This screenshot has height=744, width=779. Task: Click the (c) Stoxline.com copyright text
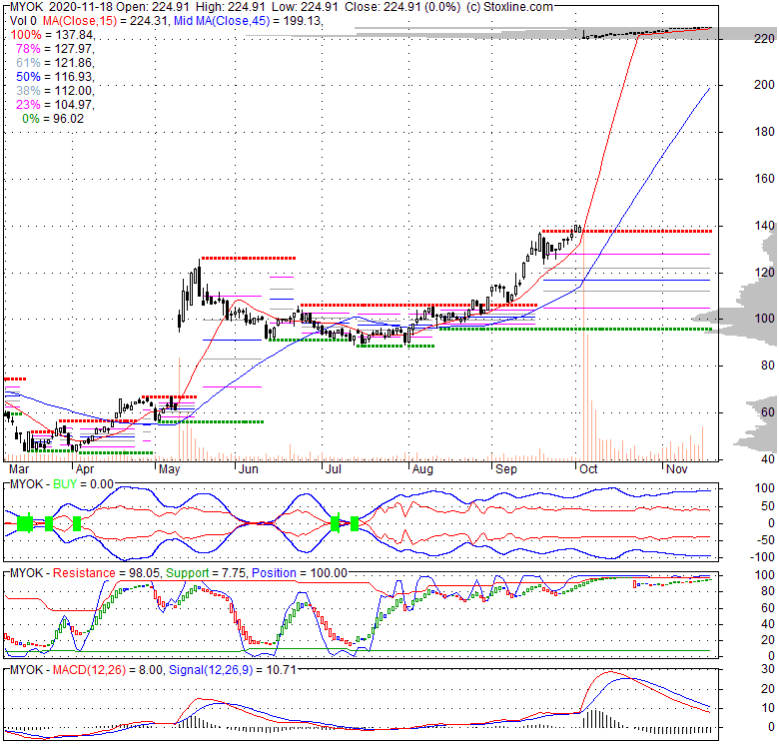(509, 7)
